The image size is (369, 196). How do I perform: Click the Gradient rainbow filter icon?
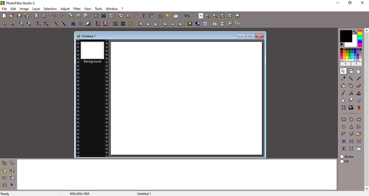coord(190,24)
